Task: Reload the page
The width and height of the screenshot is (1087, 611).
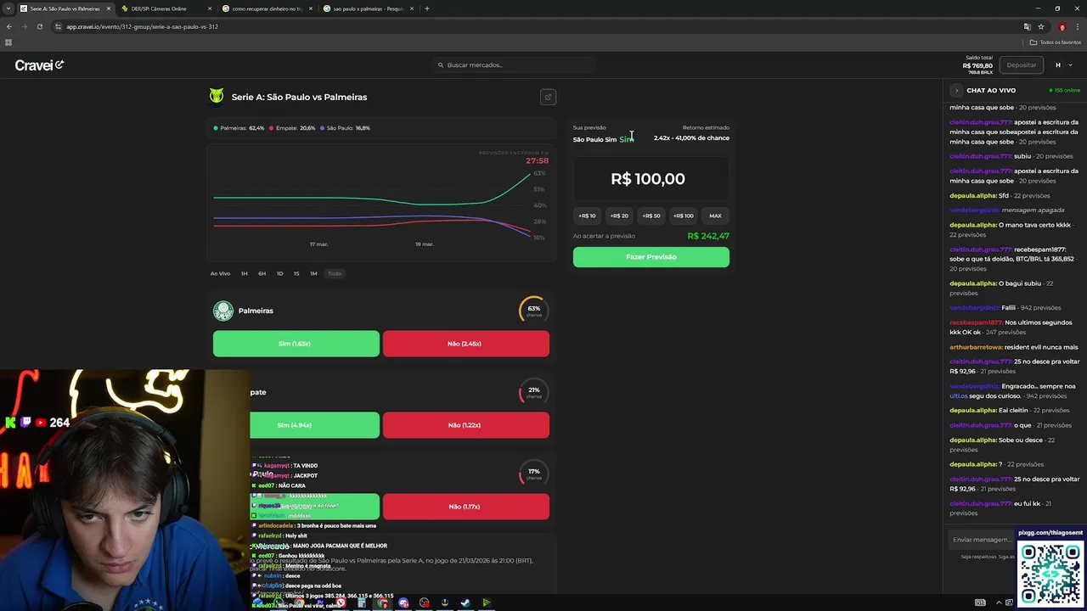Action: tap(39, 26)
